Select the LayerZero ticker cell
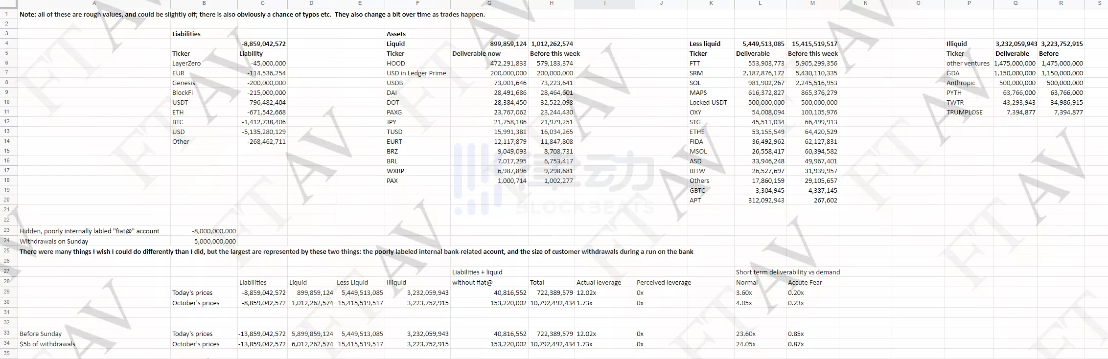 pos(186,63)
